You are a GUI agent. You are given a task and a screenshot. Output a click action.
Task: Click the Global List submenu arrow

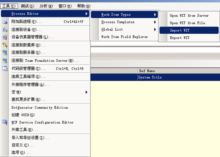click(x=155, y=29)
